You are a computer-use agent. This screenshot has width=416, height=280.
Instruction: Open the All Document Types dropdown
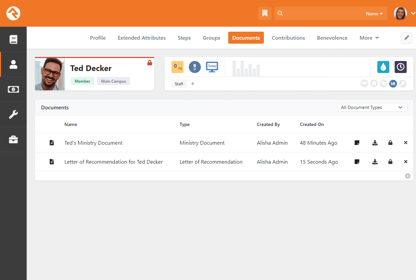(x=372, y=107)
